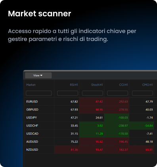Focus the Stoch H1 filter input field
The width and height of the screenshot is (157, 167).
click(x=92, y=93)
